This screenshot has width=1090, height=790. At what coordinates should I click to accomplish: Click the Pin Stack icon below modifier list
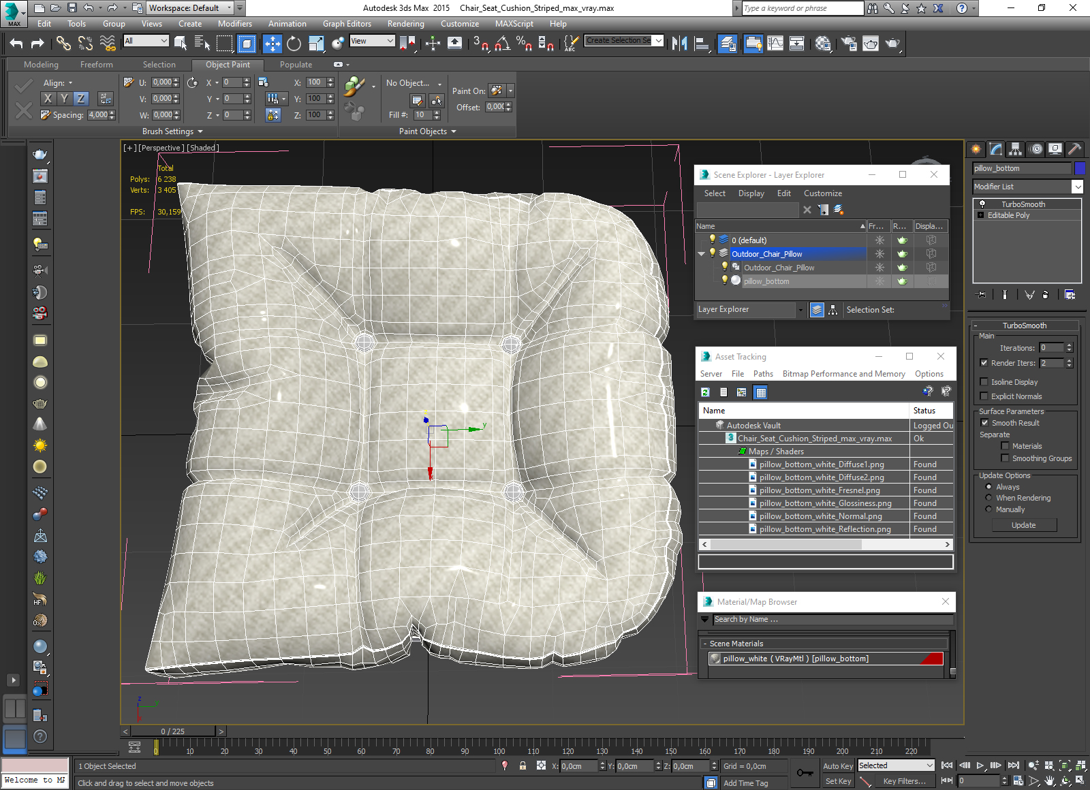pos(980,295)
